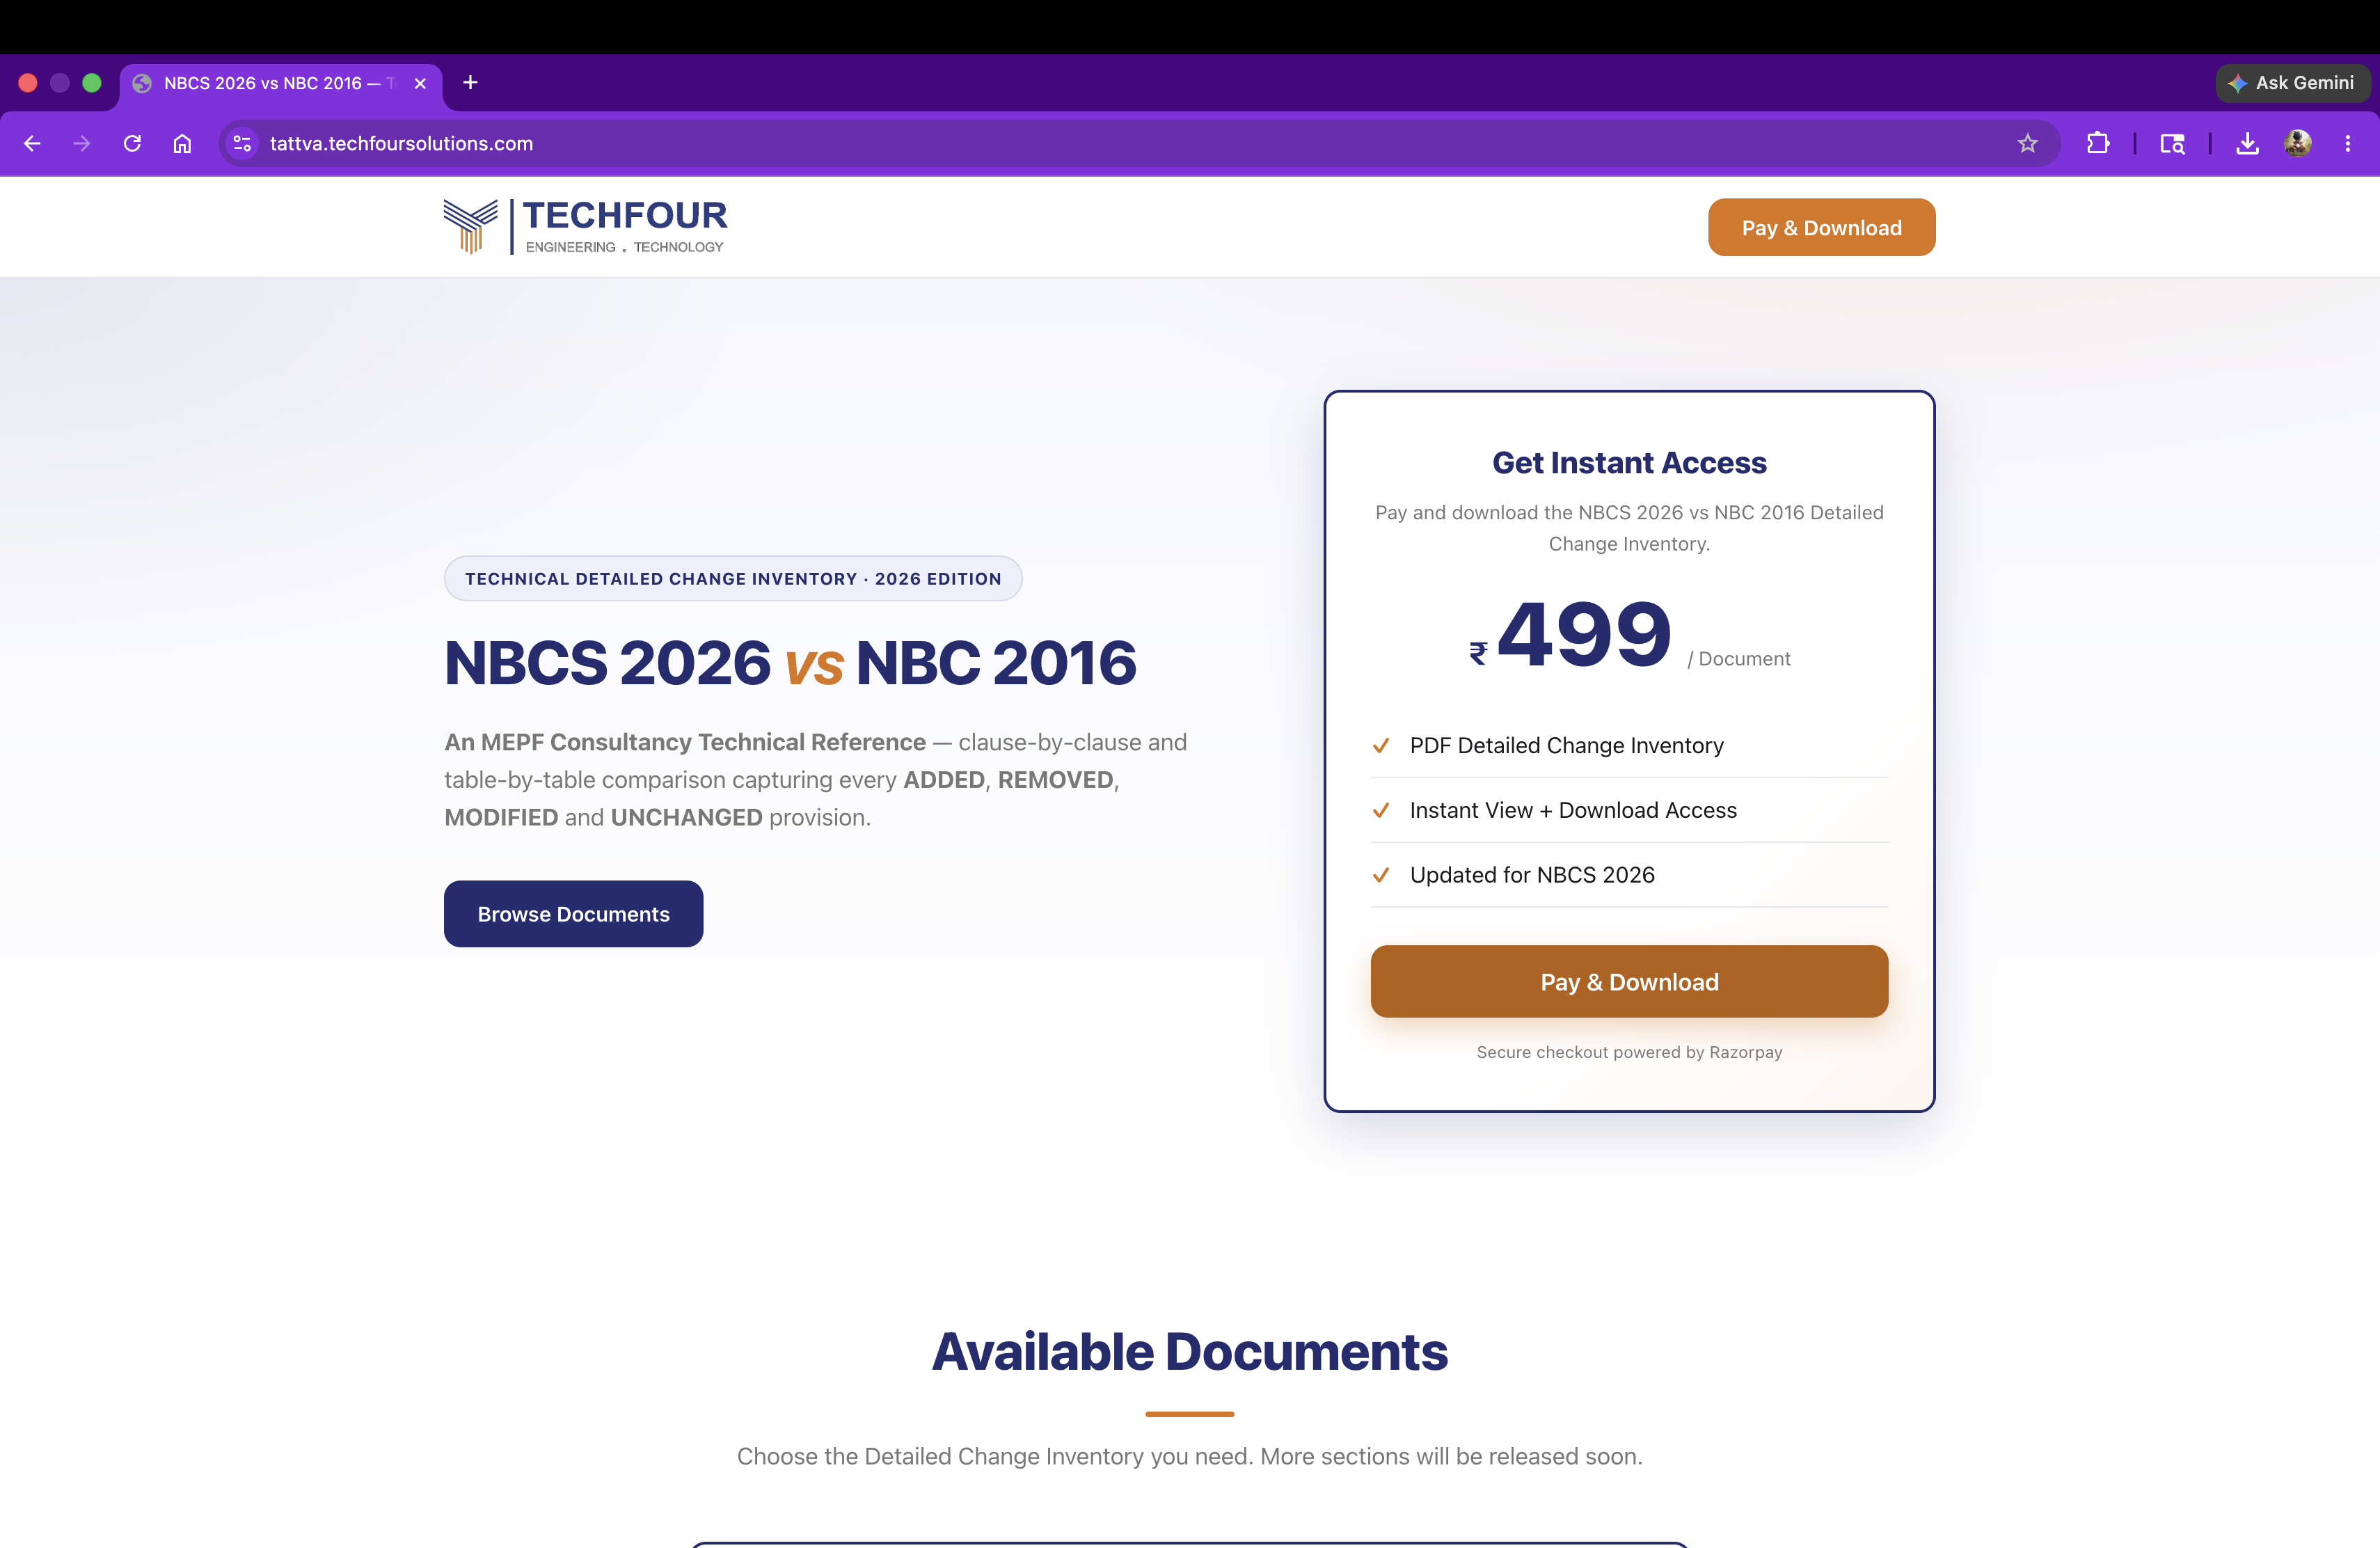Click the Get Instant Access heading
The height and width of the screenshot is (1548, 2380).
coord(1629,463)
